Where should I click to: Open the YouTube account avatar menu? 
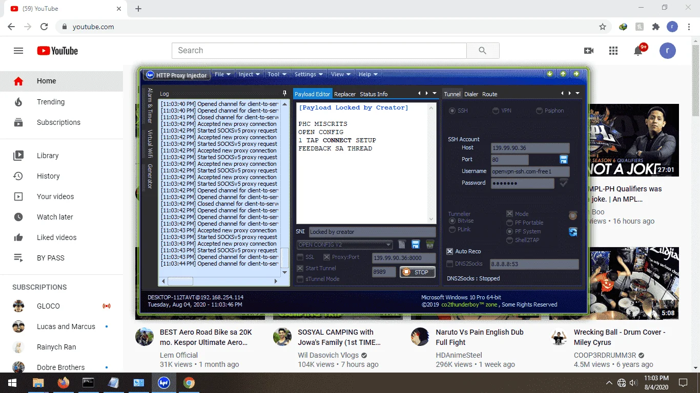[668, 50]
